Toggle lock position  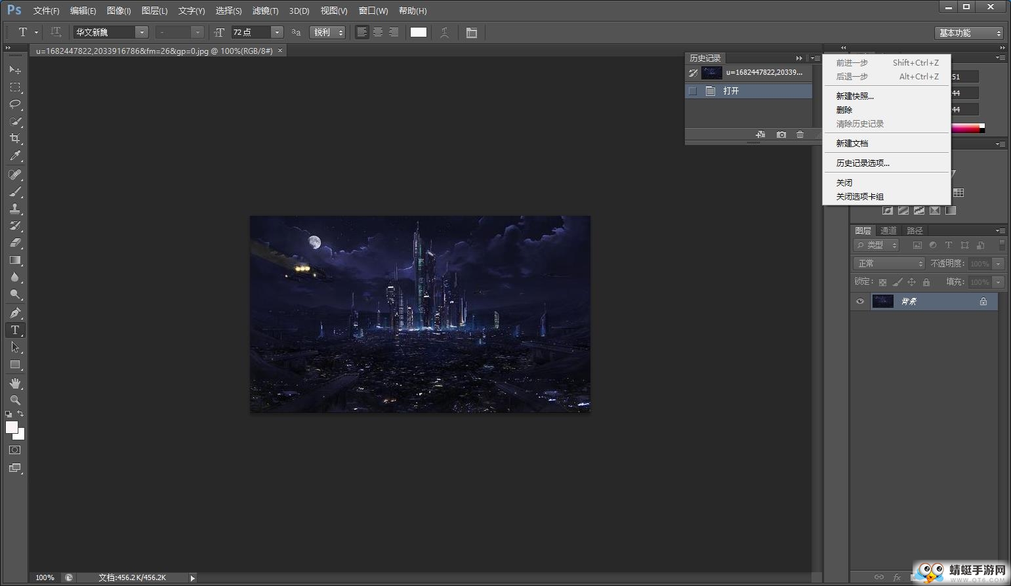pos(911,282)
